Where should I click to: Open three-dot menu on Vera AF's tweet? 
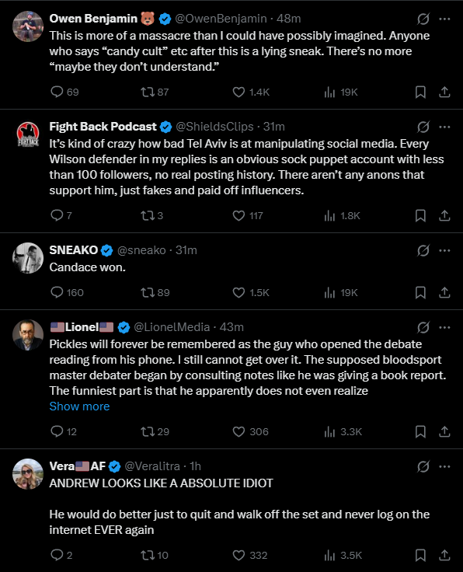click(x=444, y=466)
